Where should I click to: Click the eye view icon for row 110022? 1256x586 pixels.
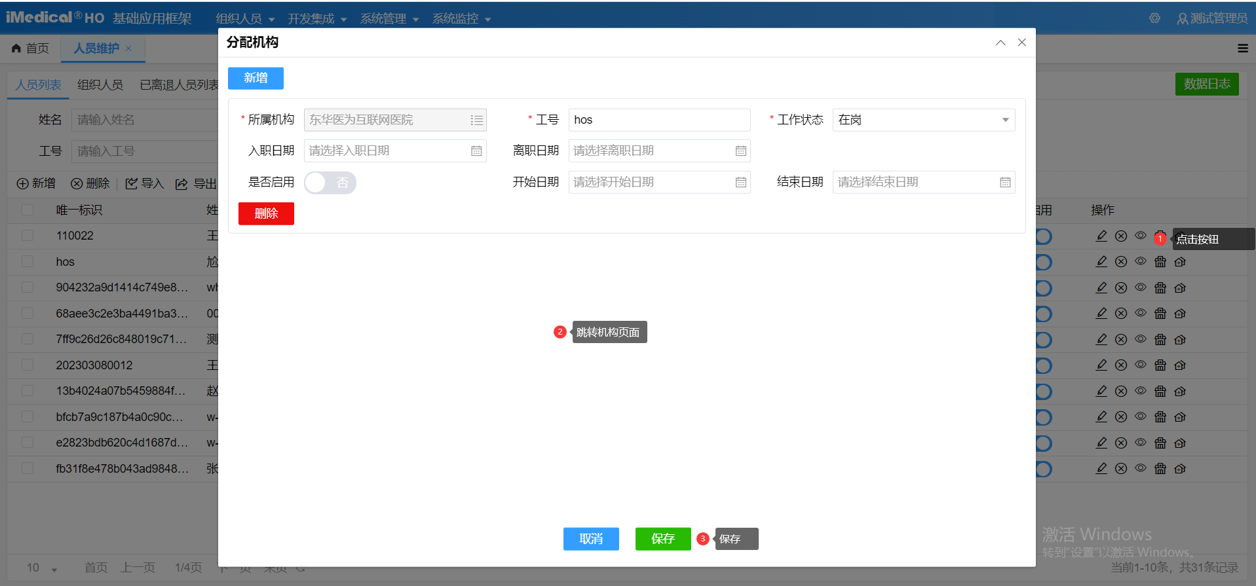[1141, 236]
